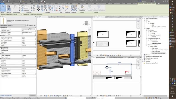Click the Apply button in Properties panel
The width and height of the screenshot is (176, 99).
[x=32, y=95]
